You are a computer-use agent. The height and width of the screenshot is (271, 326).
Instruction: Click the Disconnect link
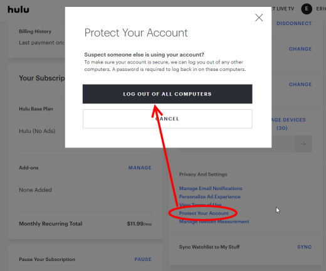tap(294, 23)
